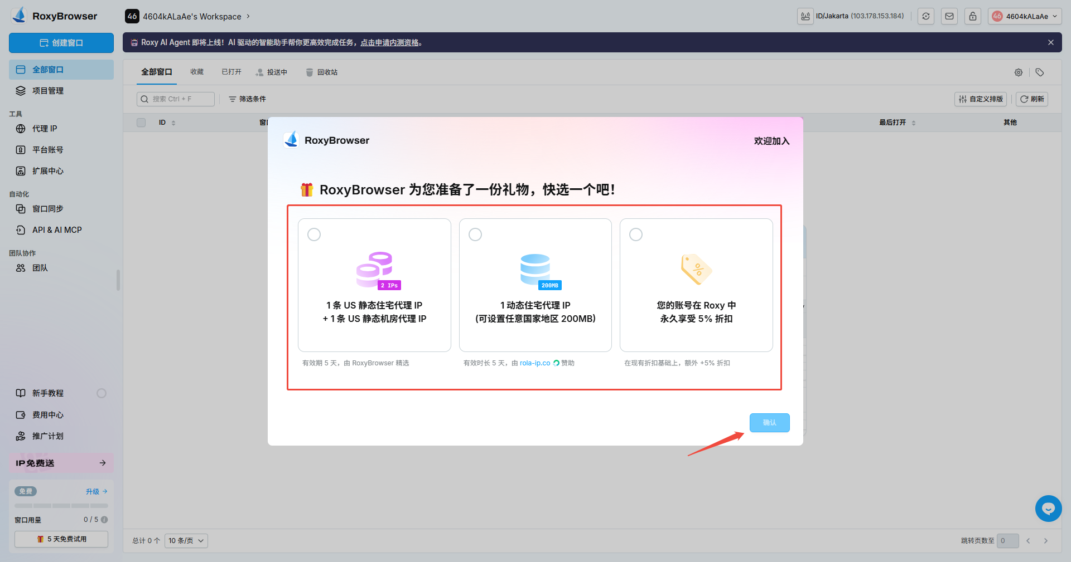
Task: Open the 10 条/页 page size dropdown
Action: point(186,540)
